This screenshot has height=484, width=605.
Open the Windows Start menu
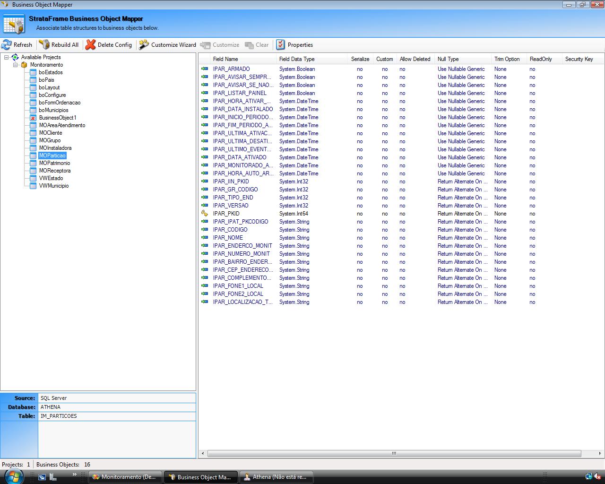[13, 476]
